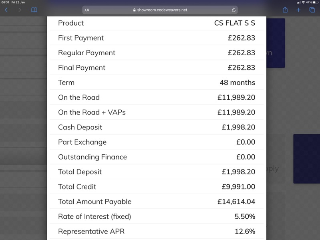Tap the showroom.codeweavers.net address bar
Image resolution: width=320 pixels, height=240 pixels.
pyautogui.click(x=160, y=10)
